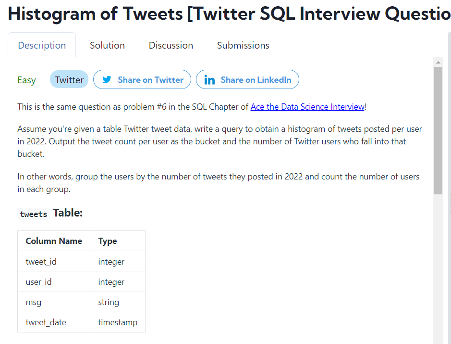Screen dimensions: 451x344
Task: View the Submissions tab
Action: [243, 45]
